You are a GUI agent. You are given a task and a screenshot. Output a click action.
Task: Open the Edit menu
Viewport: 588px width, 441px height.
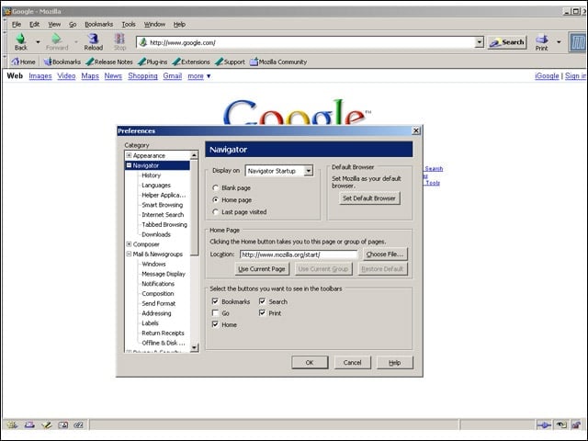pos(35,25)
